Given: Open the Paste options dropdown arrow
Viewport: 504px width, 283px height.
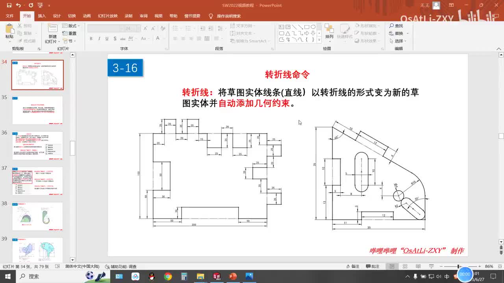Looking at the screenshot, I should 9,42.
